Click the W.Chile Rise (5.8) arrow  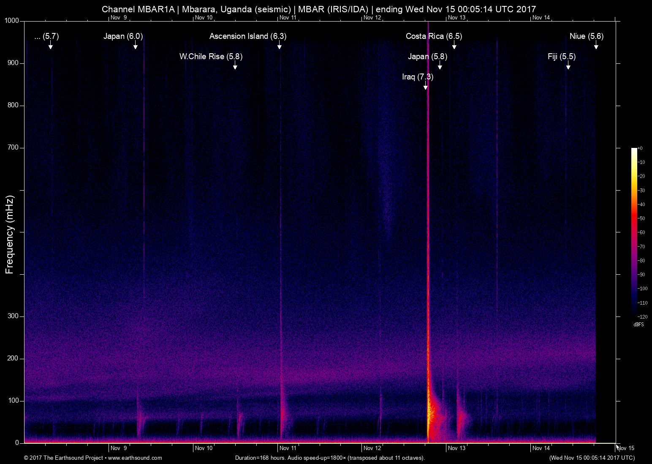tap(235, 66)
